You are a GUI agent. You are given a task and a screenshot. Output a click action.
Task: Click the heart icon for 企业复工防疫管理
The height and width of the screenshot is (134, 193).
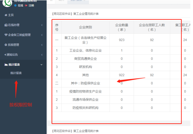point(6,35)
